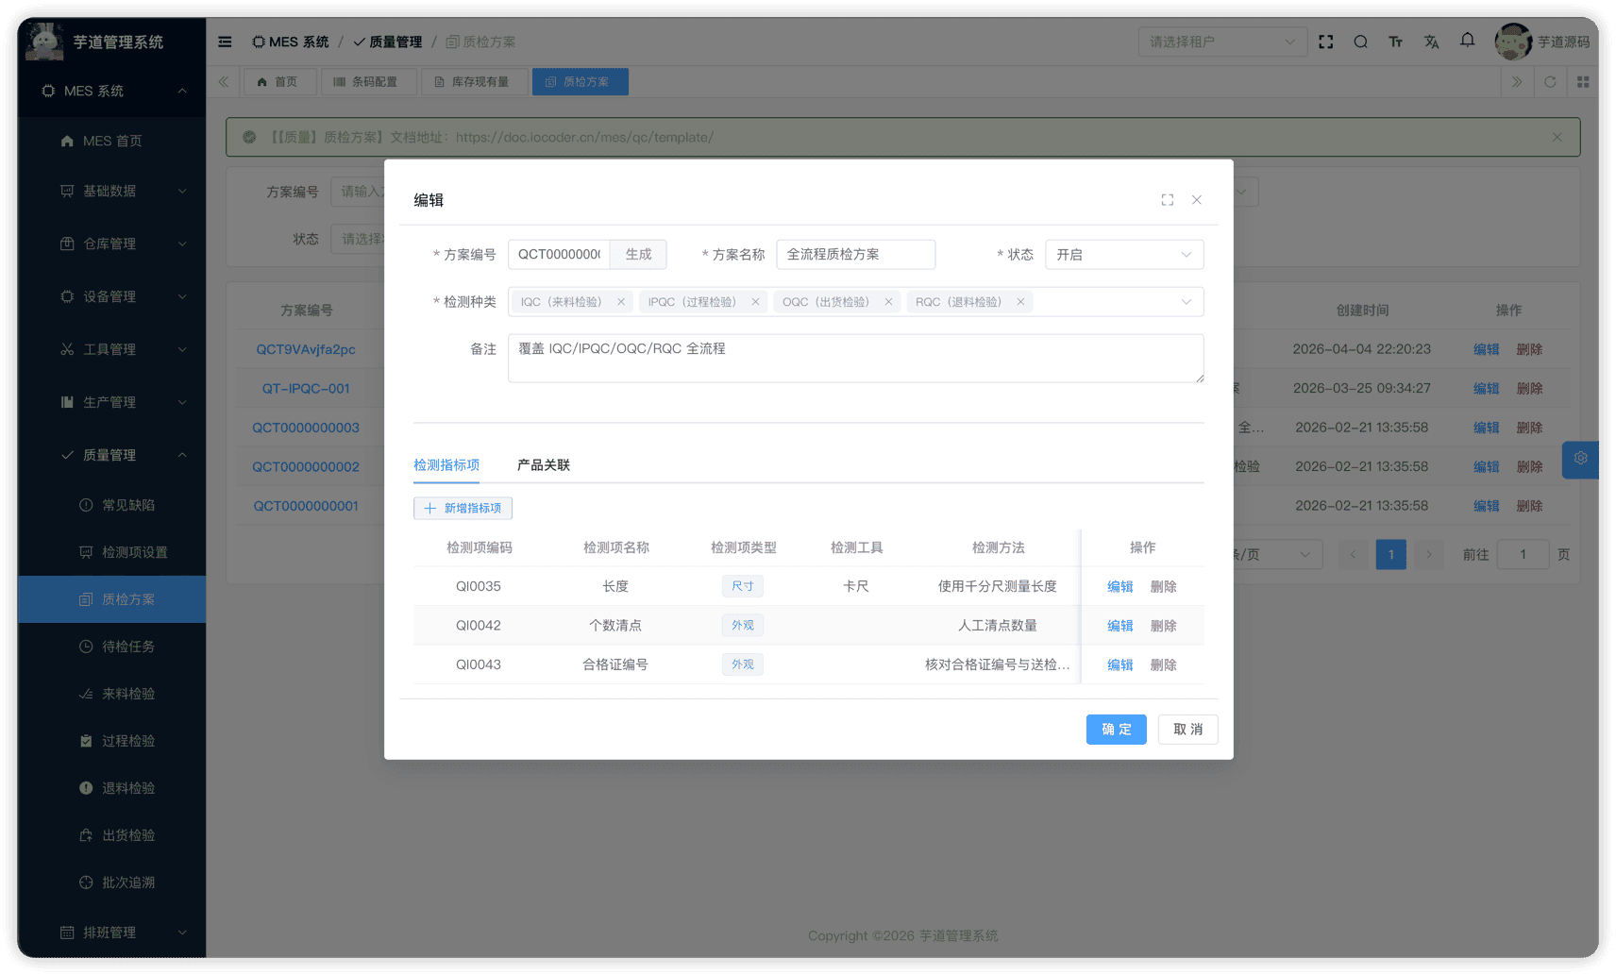Collapse the sidebar with the hamburger icon
Image resolution: width=1616 pixels, height=975 pixels.
click(x=224, y=42)
